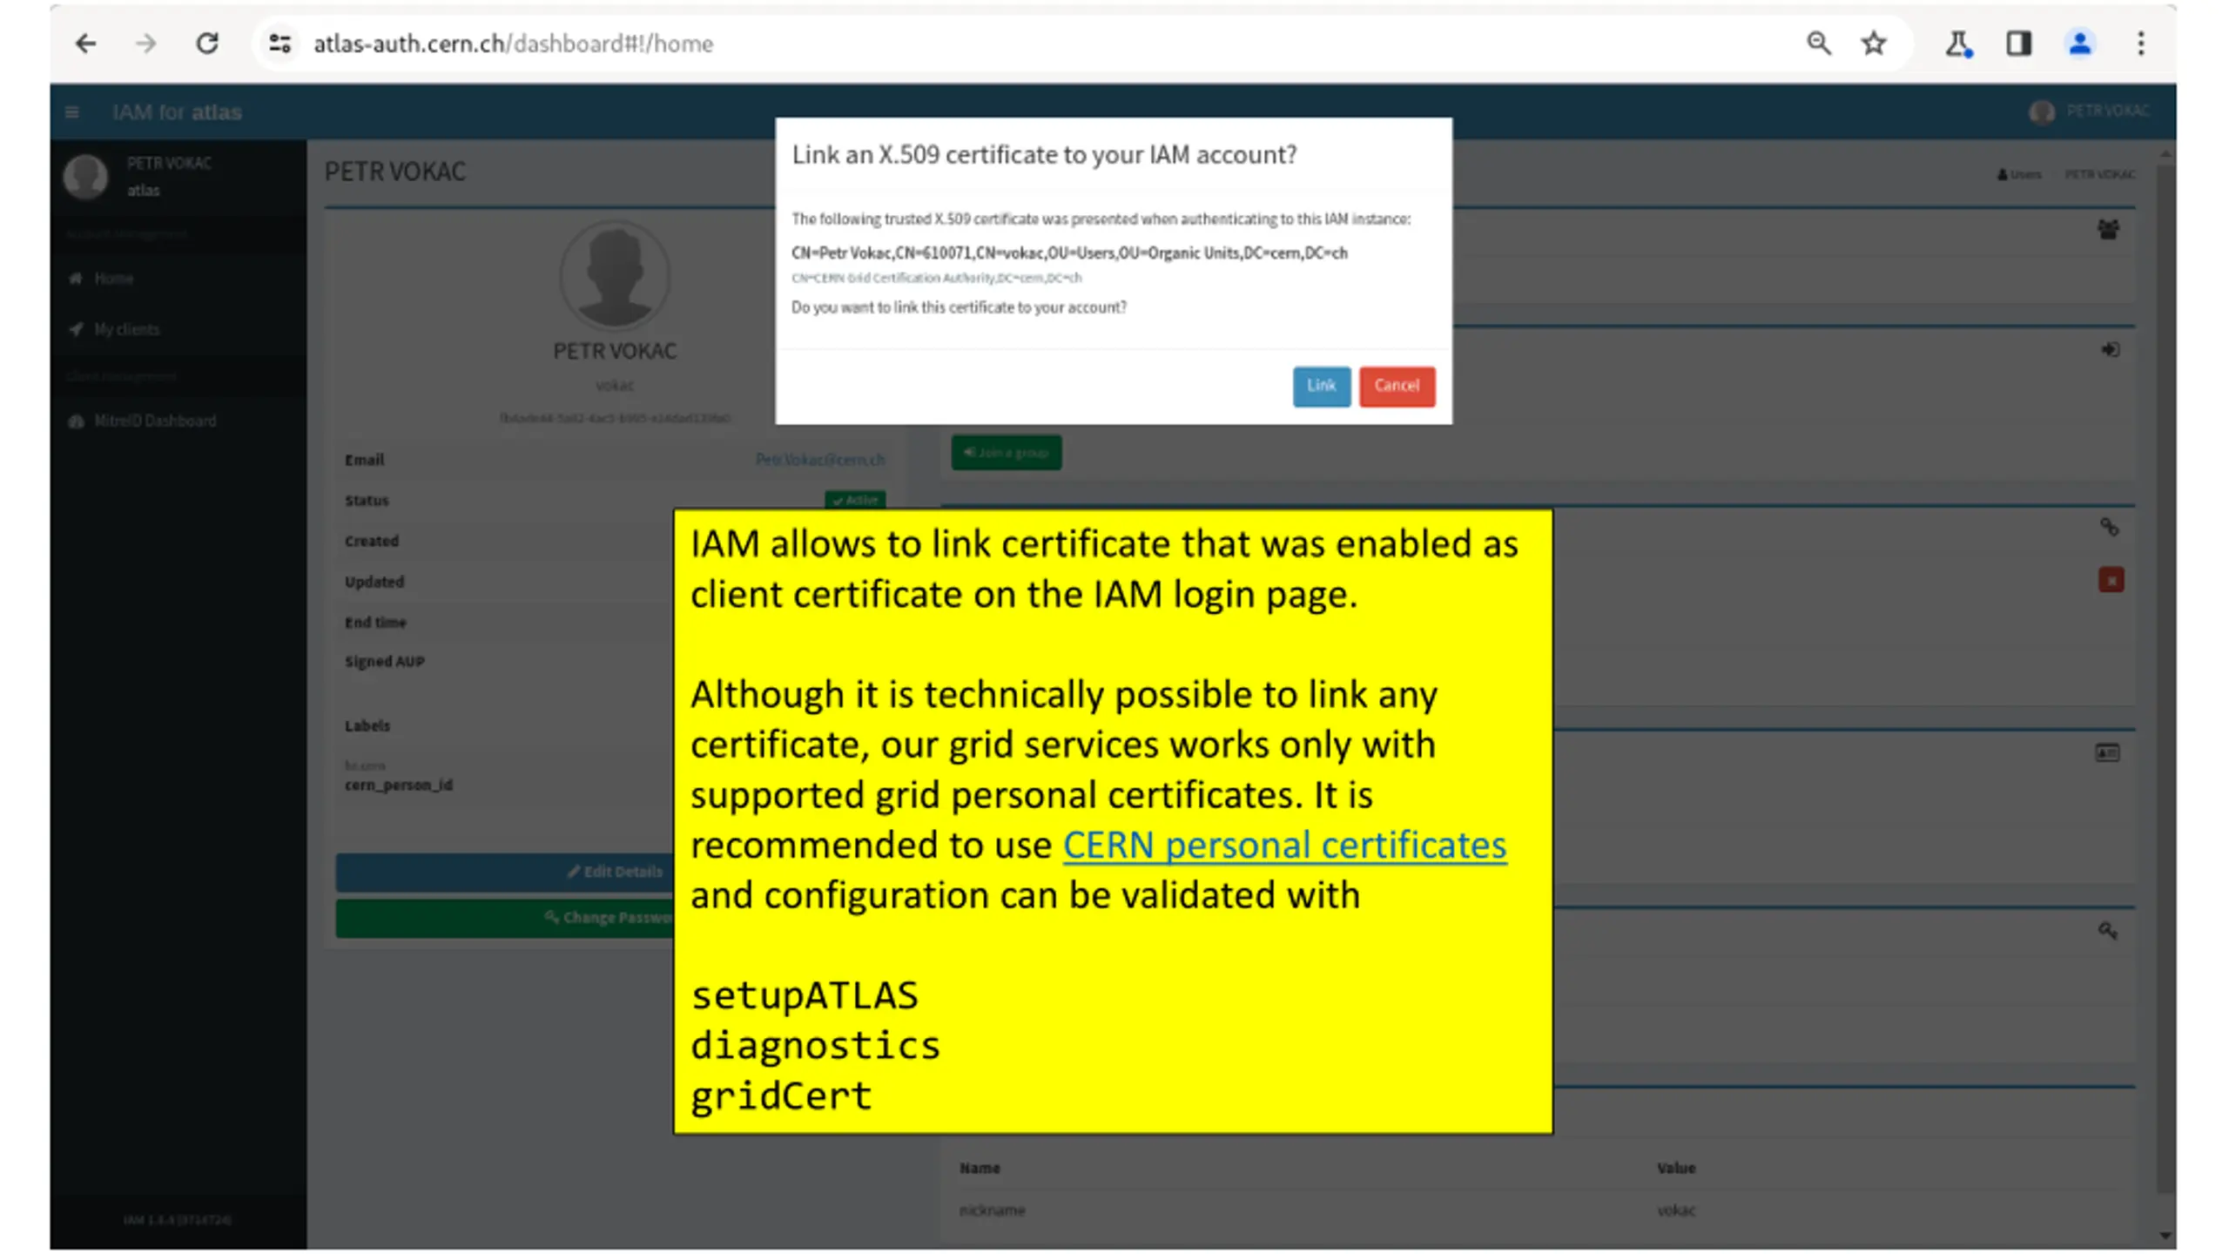Click the nickname attribute row name
2229x1254 pixels.
click(x=992, y=1210)
